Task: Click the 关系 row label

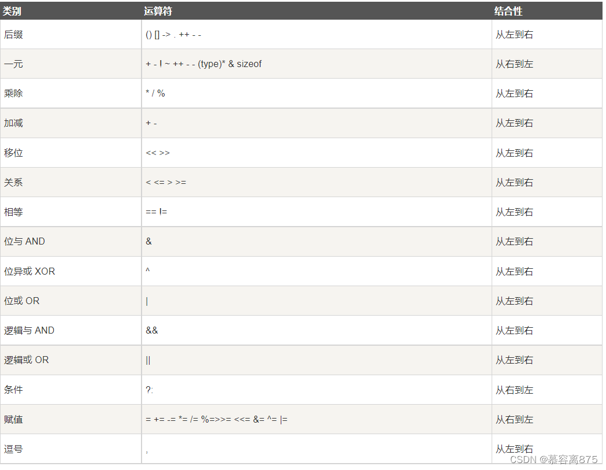Action: coord(13,183)
